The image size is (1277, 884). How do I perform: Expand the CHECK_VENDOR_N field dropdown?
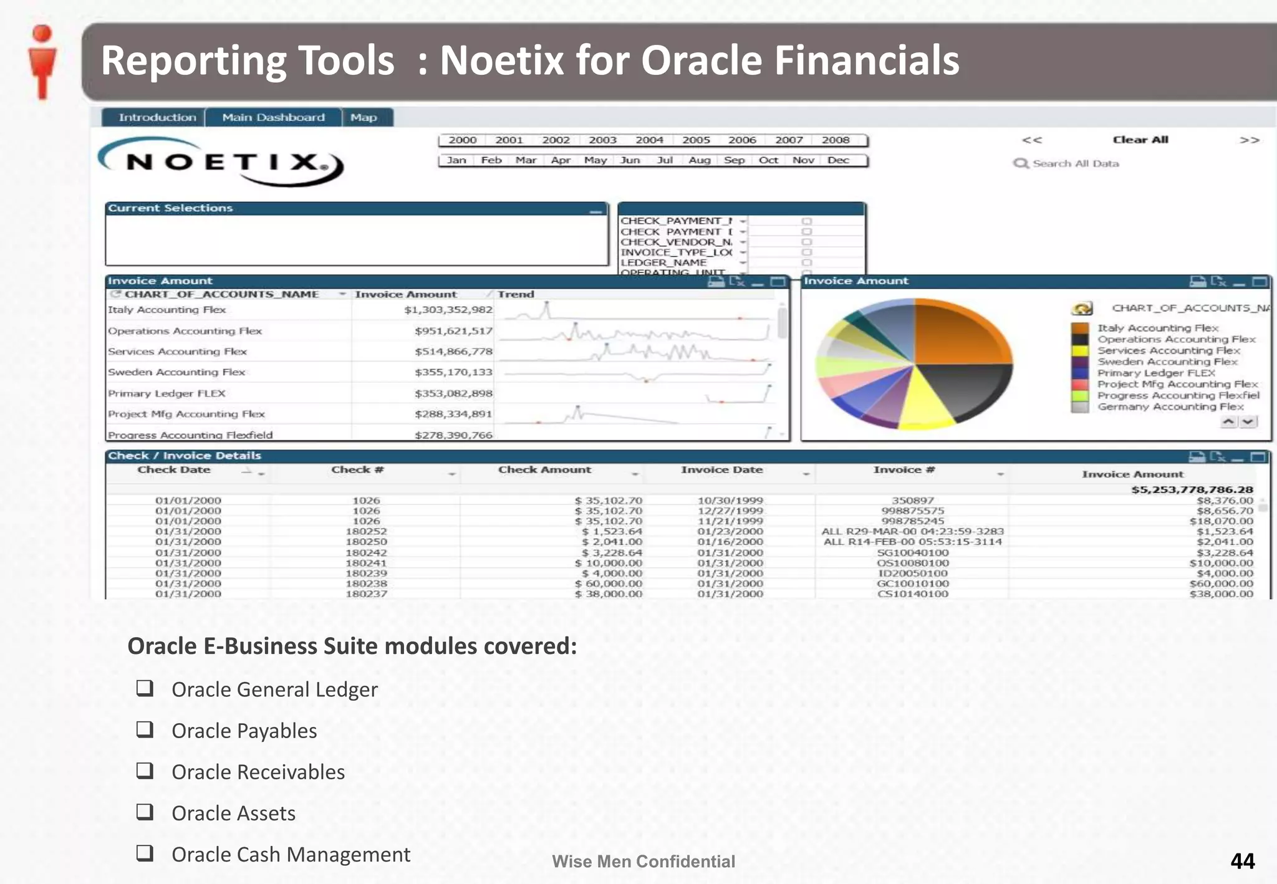click(743, 242)
